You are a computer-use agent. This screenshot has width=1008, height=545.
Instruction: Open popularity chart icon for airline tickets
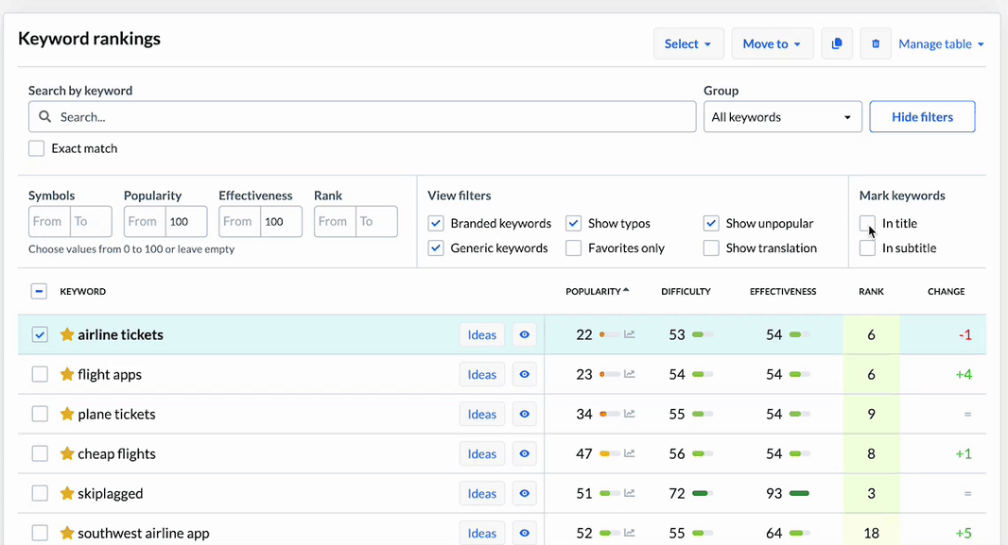[x=630, y=334]
